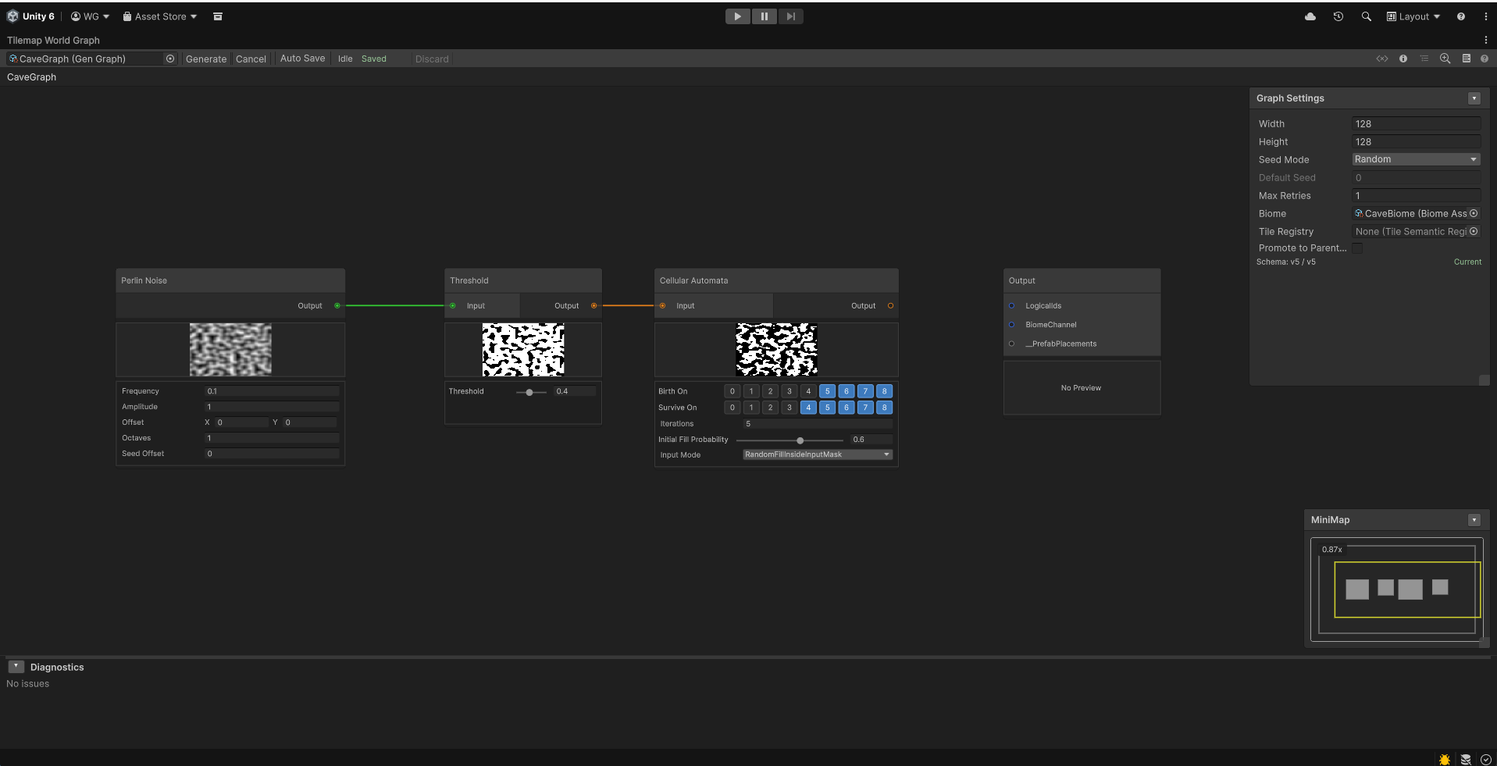The width and height of the screenshot is (1497, 766).
Task: Collapse the MiniMap panel
Action: point(1474,520)
